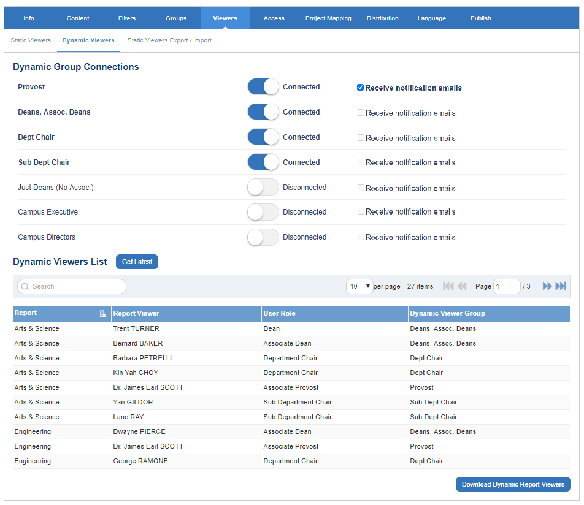Screen dimensions: 584x505
Task: Jump to last page with pagination icon
Action: 561,286
